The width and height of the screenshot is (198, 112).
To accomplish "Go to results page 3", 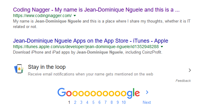I will [x=81, y=102].
